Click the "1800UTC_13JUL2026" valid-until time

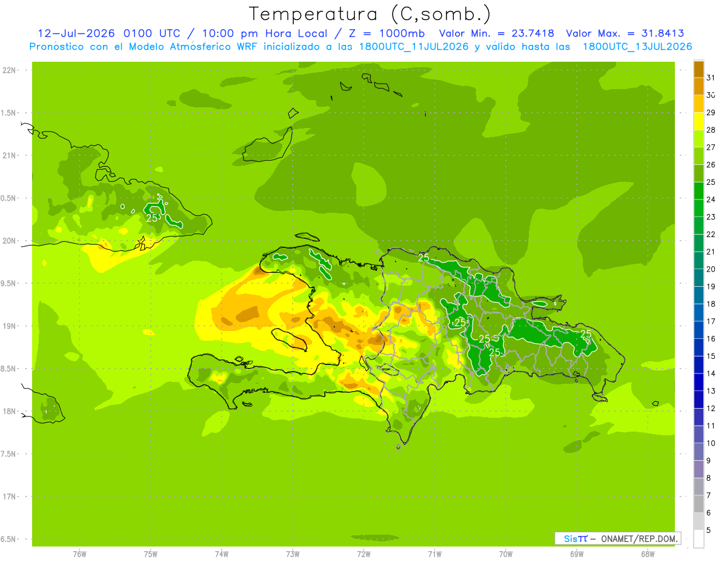point(637,47)
